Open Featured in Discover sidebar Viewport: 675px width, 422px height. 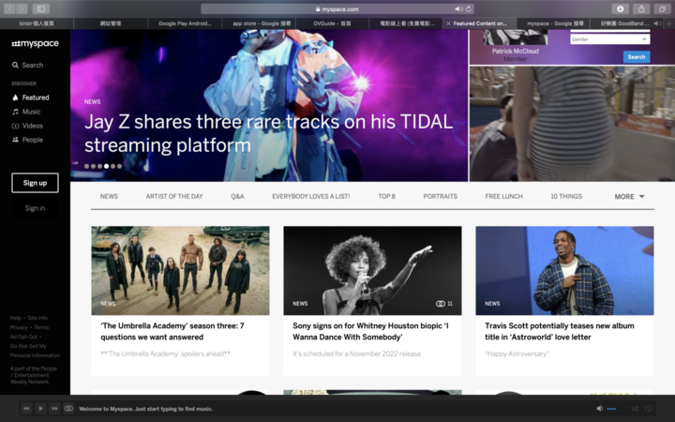(x=31, y=98)
